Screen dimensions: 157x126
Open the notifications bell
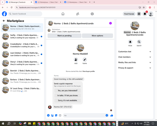point(145,14)
